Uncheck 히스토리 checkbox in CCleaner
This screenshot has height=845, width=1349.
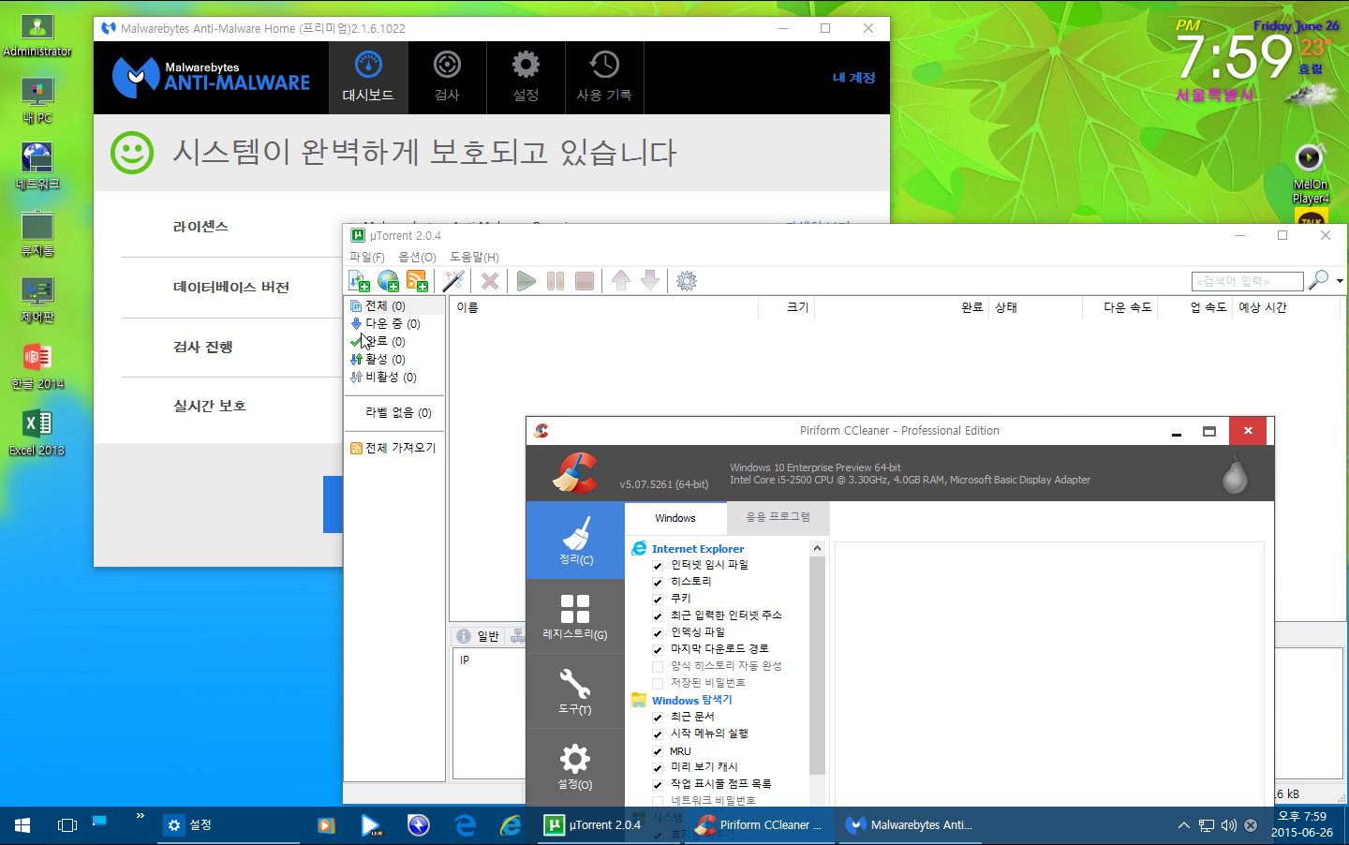658,583
